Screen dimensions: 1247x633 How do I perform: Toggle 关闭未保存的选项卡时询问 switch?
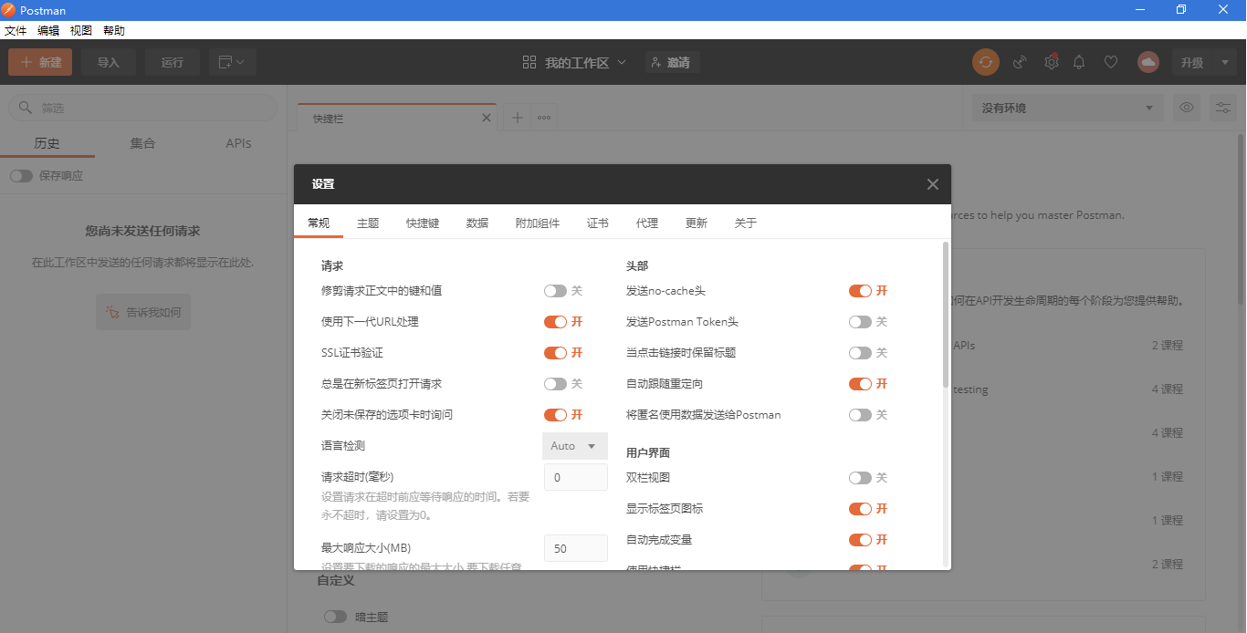coord(555,415)
